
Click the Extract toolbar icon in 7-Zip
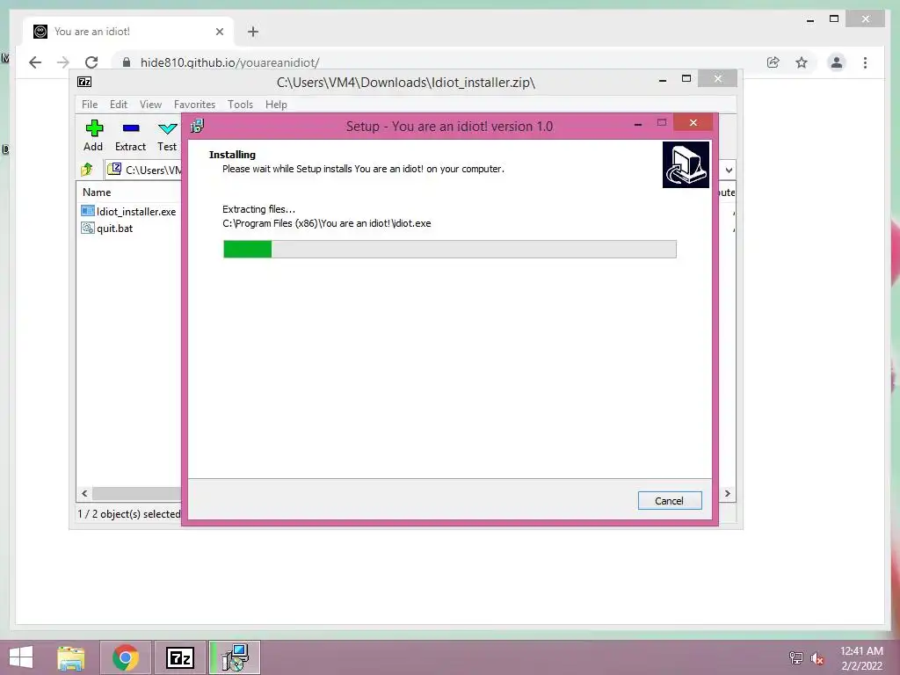tap(131, 128)
